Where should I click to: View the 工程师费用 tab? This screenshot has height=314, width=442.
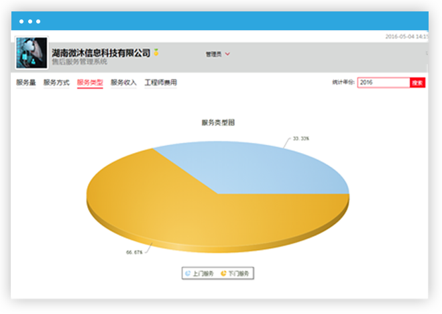coord(161,83)
